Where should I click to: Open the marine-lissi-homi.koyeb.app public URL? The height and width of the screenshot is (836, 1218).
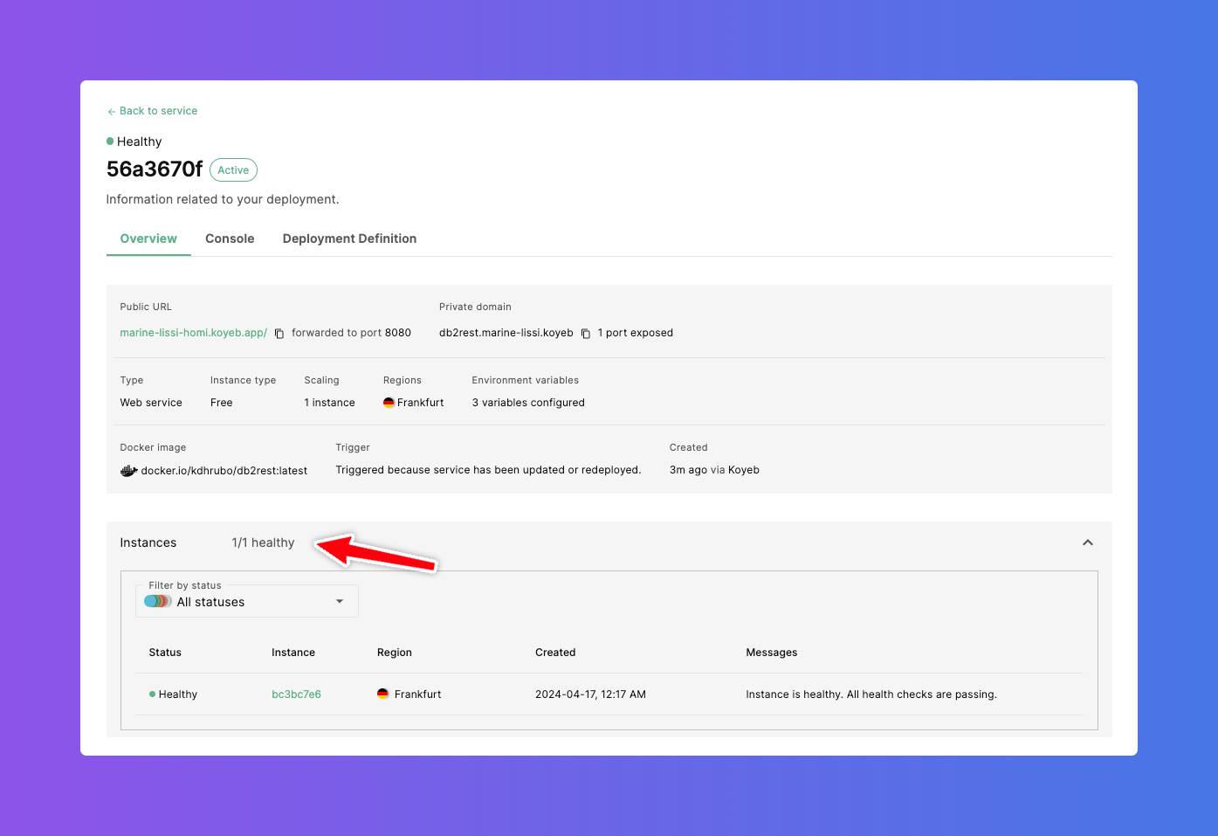coord(193,333)
